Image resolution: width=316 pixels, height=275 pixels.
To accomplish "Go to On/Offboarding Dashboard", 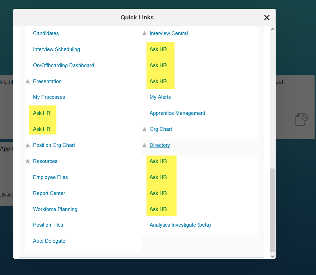I will click(x=63, y=65).
